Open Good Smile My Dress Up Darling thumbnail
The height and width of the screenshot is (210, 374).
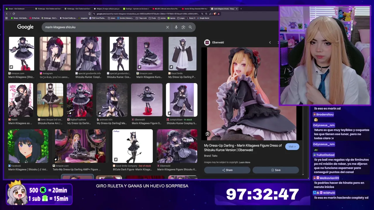coord(182,54)
